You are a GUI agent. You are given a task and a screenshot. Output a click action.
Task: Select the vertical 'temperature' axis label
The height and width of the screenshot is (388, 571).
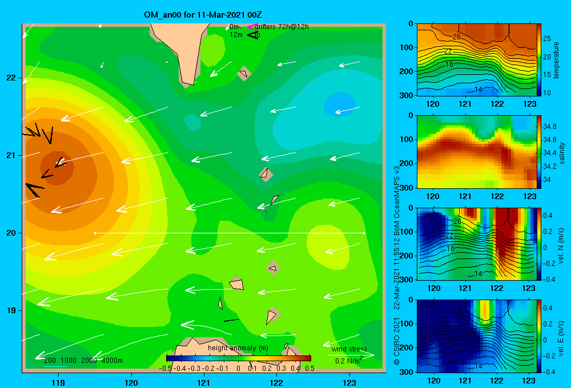coord(556,60)
